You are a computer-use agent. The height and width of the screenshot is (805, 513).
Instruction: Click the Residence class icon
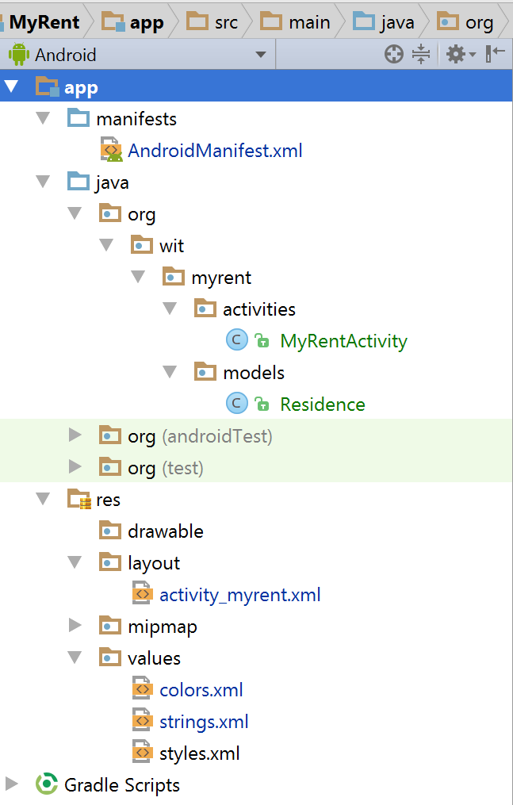tap(236, 404)
